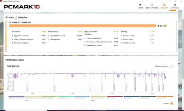Viewport: 184px width, 111px height.
Task: Select the Video Conferencing chart marker
Action: [14, 86]
